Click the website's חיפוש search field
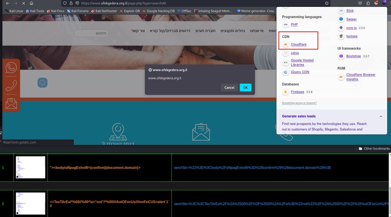391x217 pixels. click(x=91, y=33)
